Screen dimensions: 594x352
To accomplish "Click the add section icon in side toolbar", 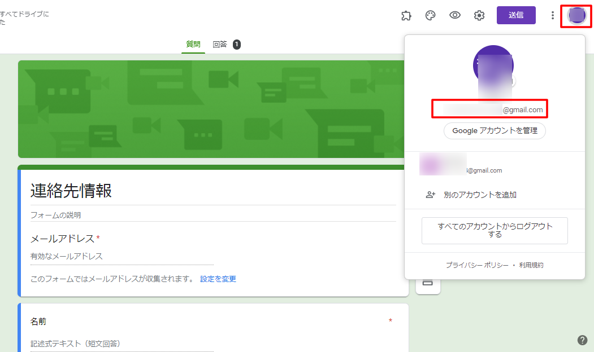I will point(428,283).
